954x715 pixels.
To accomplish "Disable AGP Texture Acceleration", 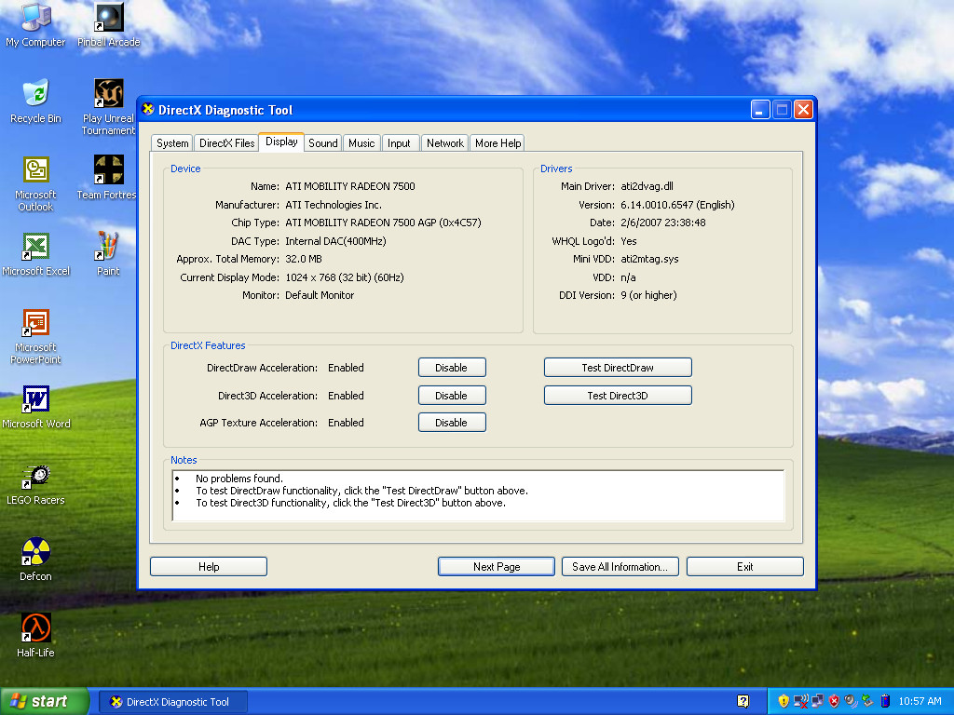I will point(452,423).
